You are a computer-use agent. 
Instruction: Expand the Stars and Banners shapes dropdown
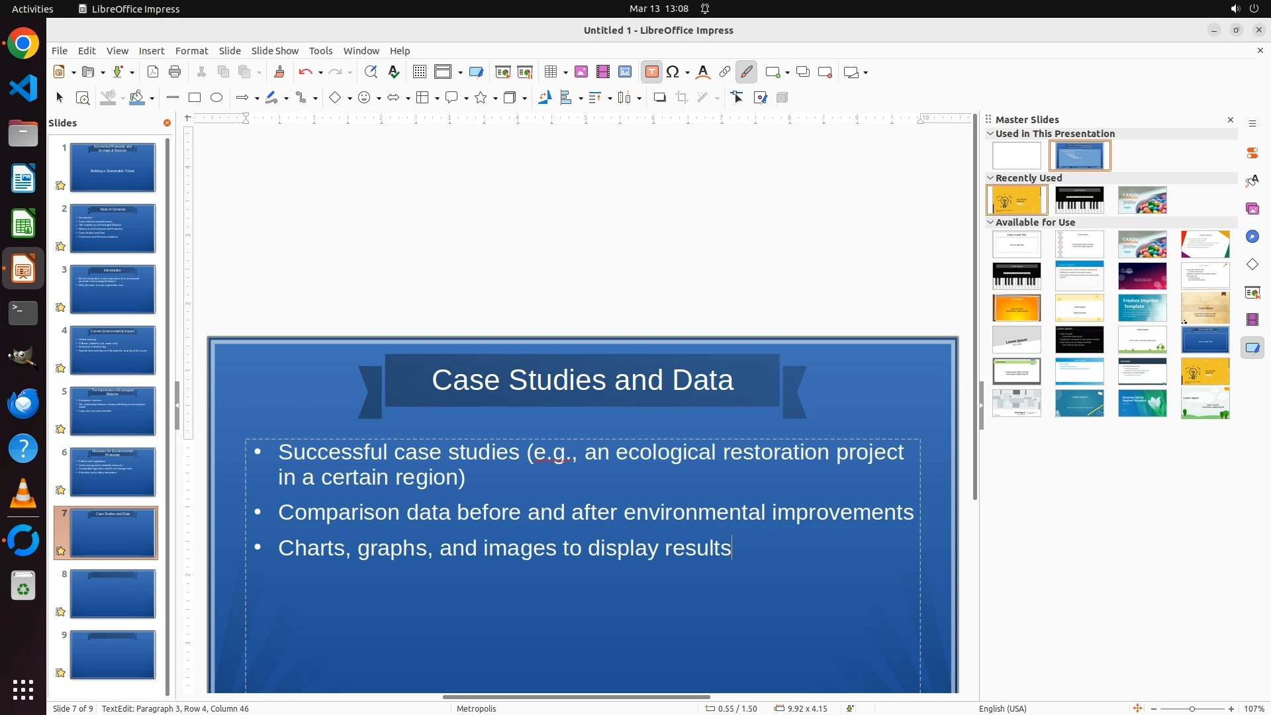pos(495,99)
